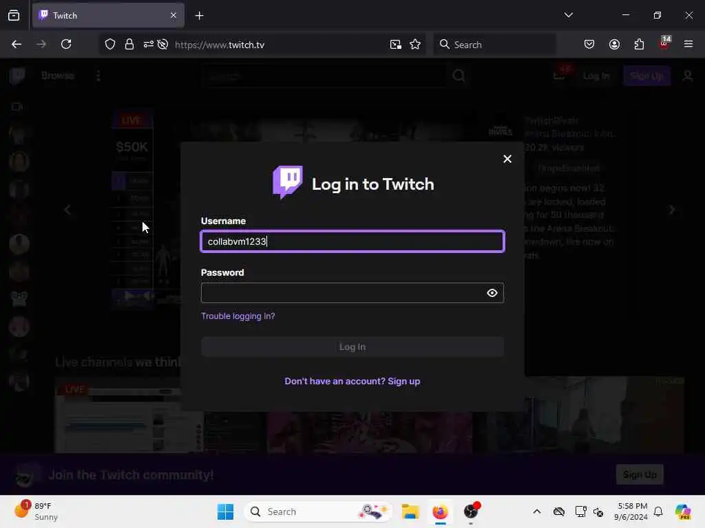Screen dimensions: 705x528
Task: Open the Firefox hamburger menu
Action: pyautogui.click(x=688, y=44)
